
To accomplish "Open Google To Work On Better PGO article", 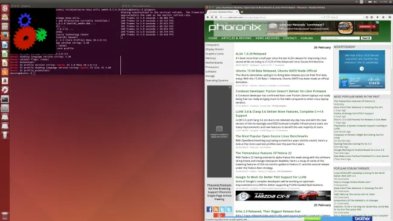I will coord(271,177).
